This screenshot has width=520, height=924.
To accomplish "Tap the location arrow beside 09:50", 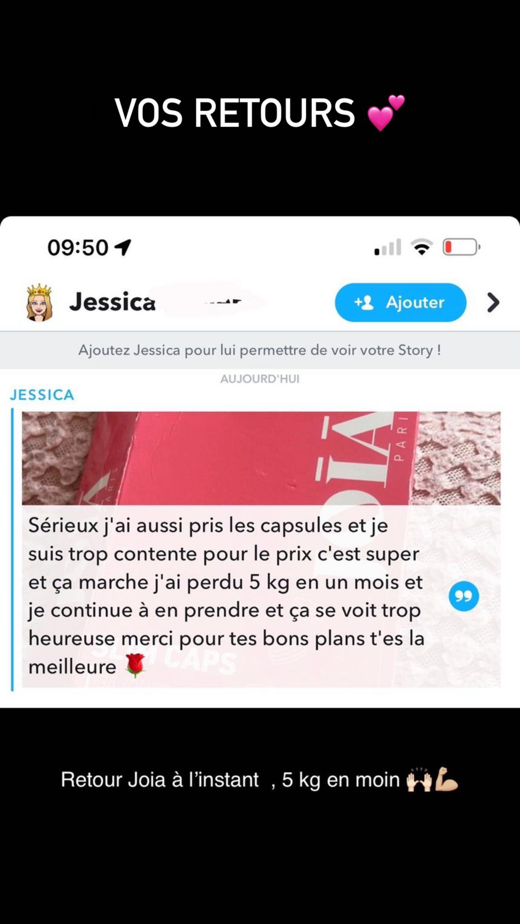I will (123, 247).
